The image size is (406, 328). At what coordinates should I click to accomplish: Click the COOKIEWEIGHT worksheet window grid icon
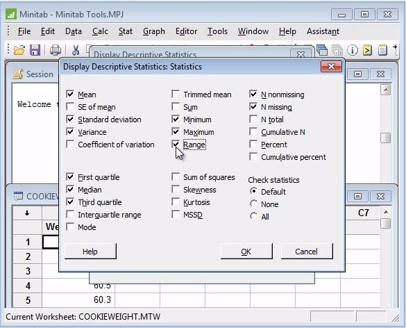[18, 196]
